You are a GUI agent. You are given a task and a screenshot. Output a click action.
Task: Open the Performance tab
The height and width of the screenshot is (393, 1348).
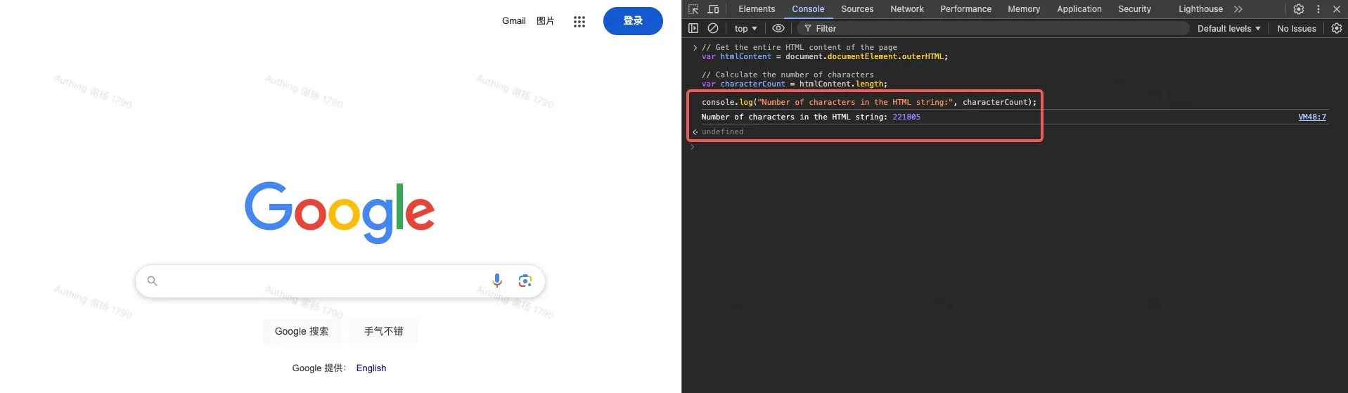click(965, 9)
